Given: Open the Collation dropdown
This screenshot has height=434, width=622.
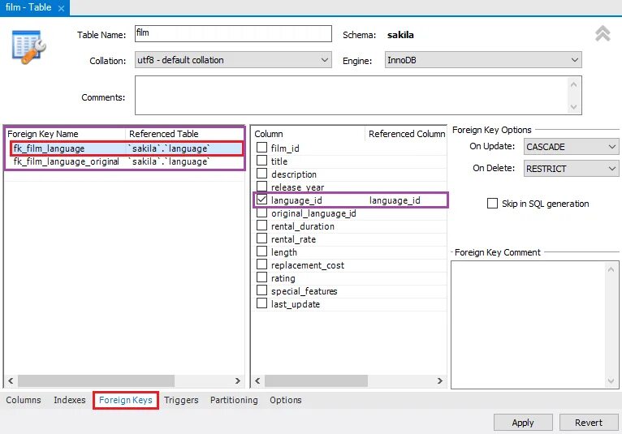Looking at the screenshot, I should (233, 60).
